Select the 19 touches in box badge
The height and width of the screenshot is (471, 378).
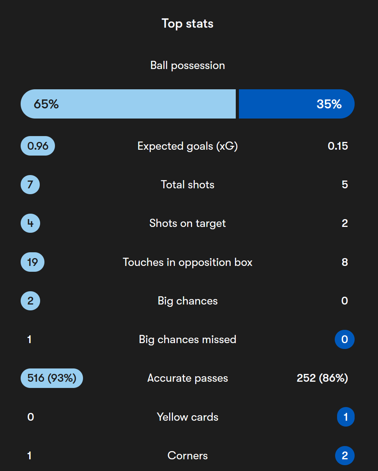coord(32,262)
